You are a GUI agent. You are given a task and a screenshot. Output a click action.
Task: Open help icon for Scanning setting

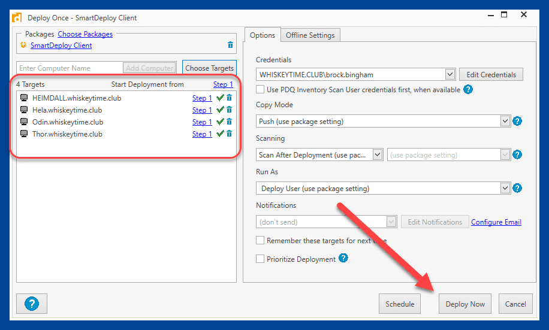(x=517, y=155)
